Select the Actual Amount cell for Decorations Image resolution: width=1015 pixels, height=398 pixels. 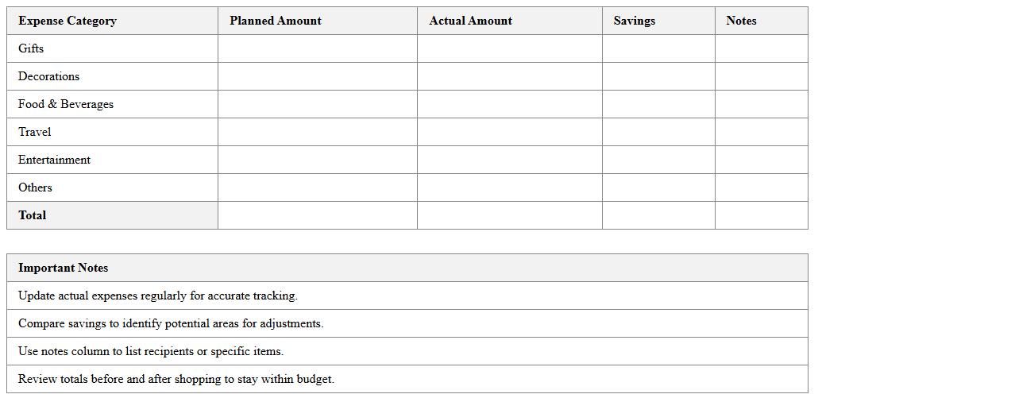[x=509, y=76]
